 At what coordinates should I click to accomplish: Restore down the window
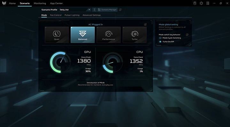[x=221, y=3]
